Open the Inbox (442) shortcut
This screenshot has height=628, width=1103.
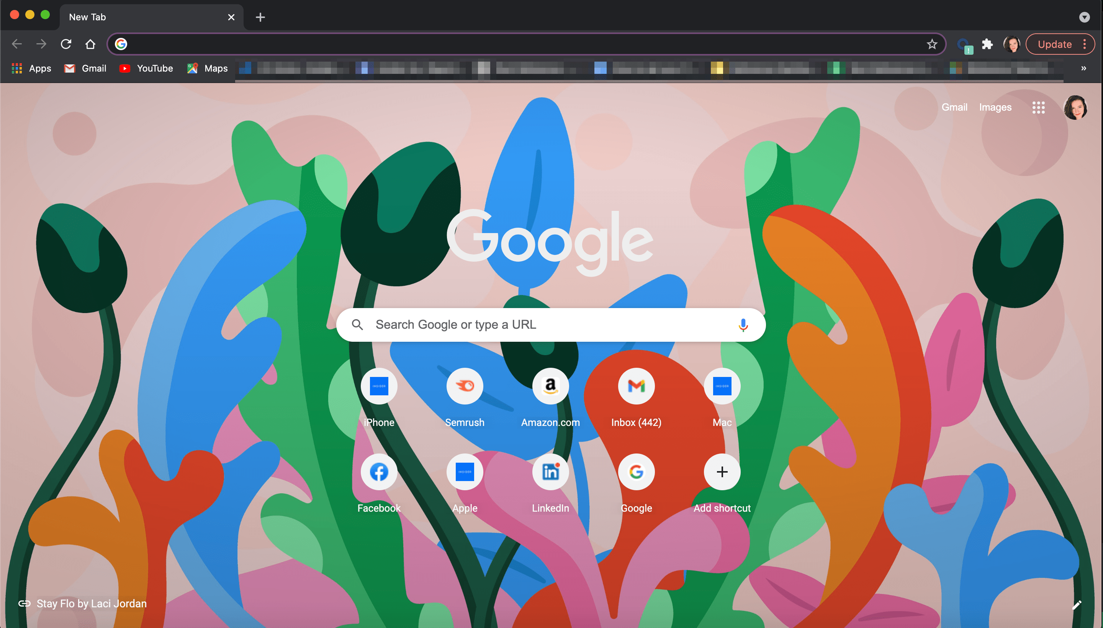click(637, 398)
